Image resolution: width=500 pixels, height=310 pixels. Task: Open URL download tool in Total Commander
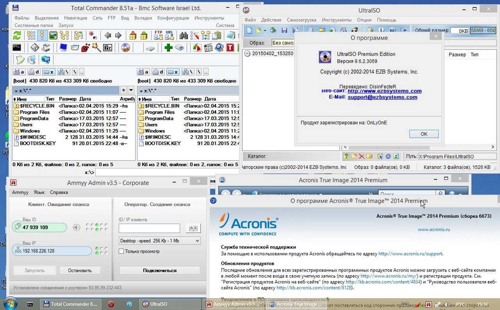click(169, 35)
